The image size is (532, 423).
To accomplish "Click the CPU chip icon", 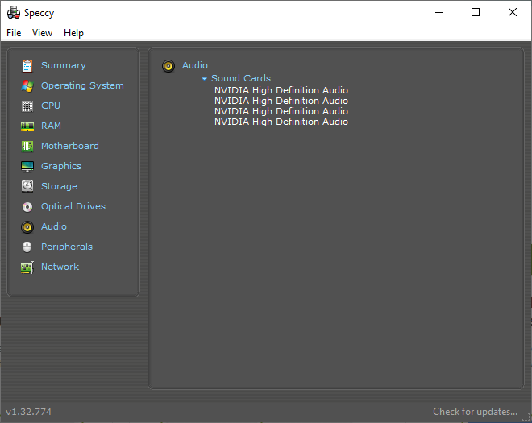I will point(27,106).
